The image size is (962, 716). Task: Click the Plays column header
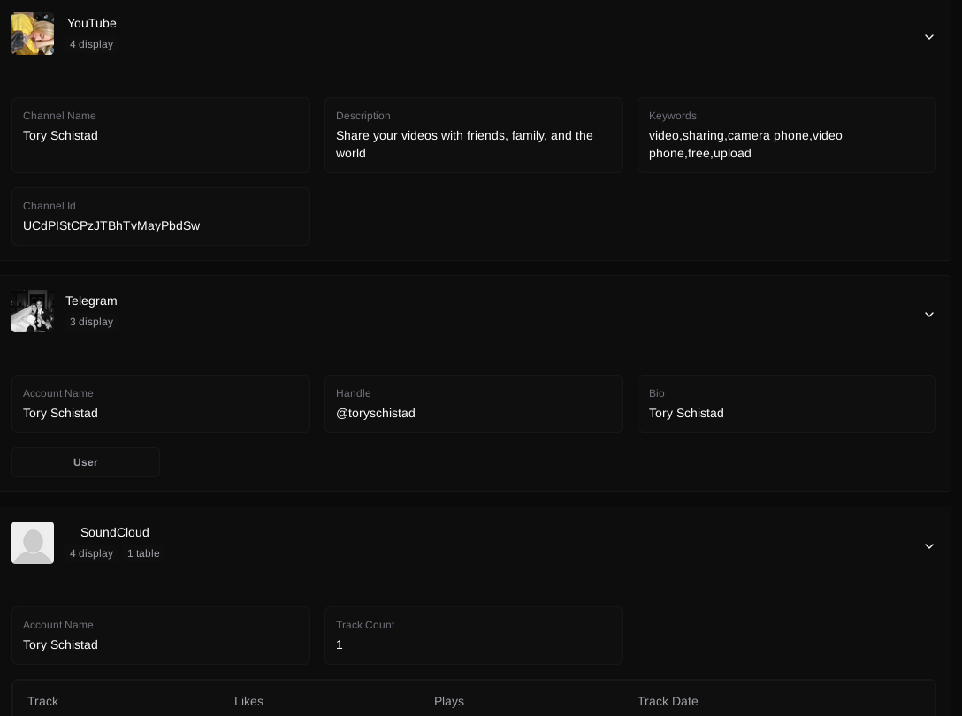pos(449,701)
